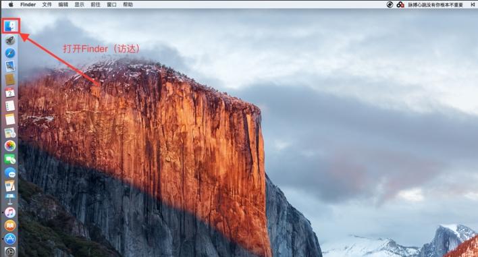Open the 帮助 menu
Image resolution: width=478 pixels, height=257 pixels.
pyautogui.click(x=128, y=5)
